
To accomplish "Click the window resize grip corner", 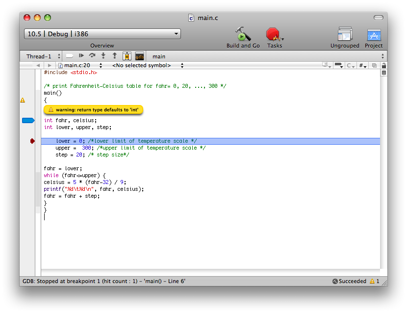I will [x=384, y=283].
